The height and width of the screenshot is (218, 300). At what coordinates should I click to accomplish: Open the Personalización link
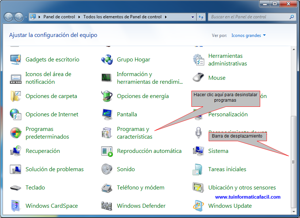tap(228, 114)
